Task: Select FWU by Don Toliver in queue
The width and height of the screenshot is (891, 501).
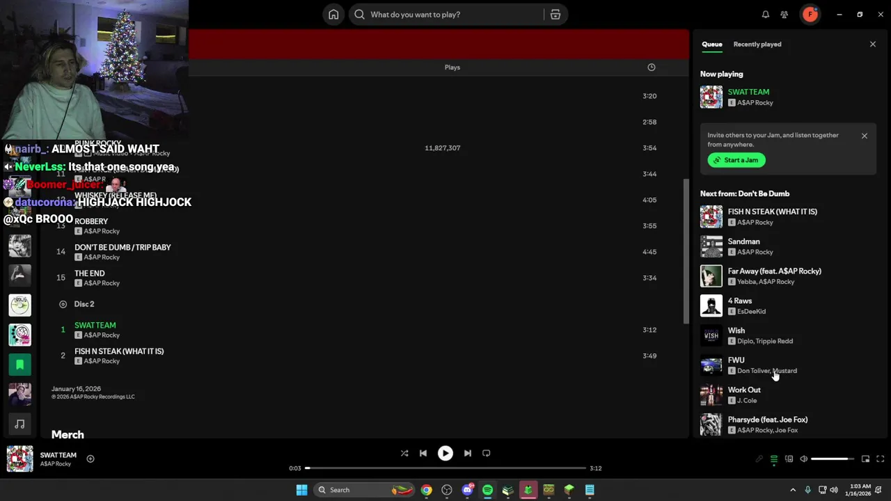Action: (788, 365)
